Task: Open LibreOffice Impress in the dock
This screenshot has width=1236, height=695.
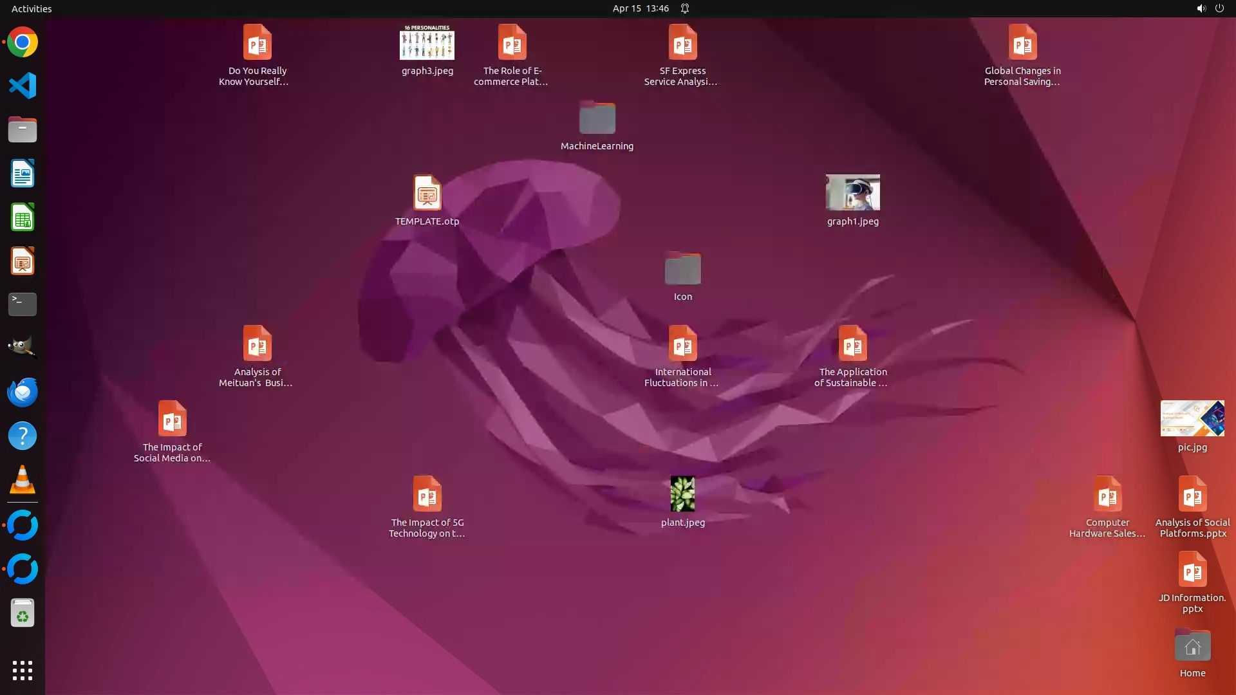Action: (23, 261)
